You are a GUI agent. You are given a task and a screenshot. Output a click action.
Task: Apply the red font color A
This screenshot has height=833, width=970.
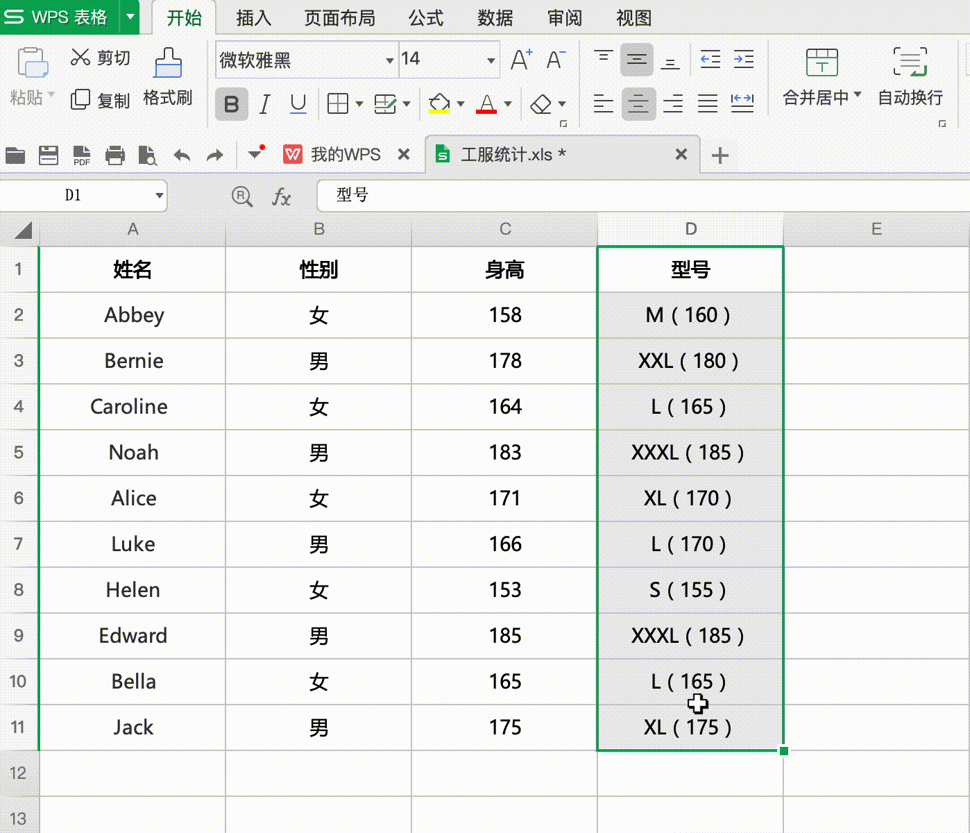(487, 104)
